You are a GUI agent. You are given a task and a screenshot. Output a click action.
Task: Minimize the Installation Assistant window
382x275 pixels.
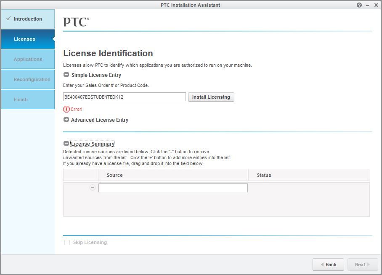coord(367,5)
